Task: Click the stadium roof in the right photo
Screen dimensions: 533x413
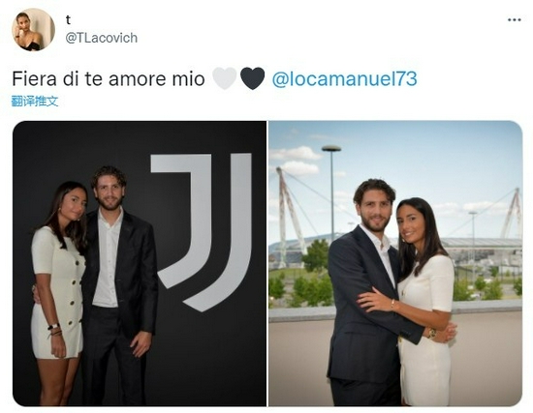Action: coord(481,243)
